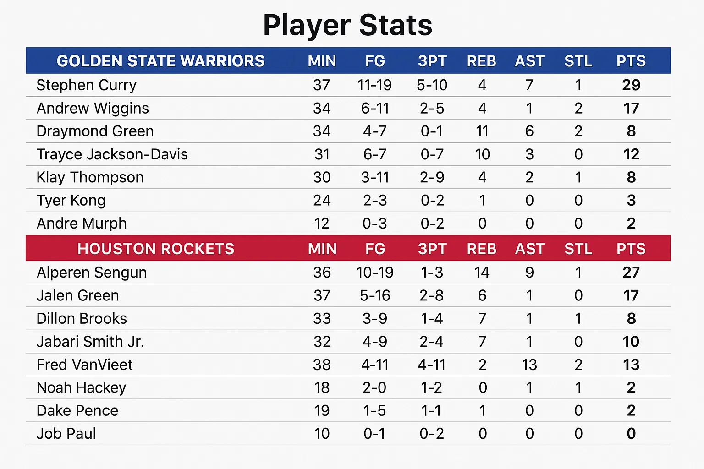Open Stephen Curry's player name
Screen dimensions: 704x469
click(x=86, y=85)
